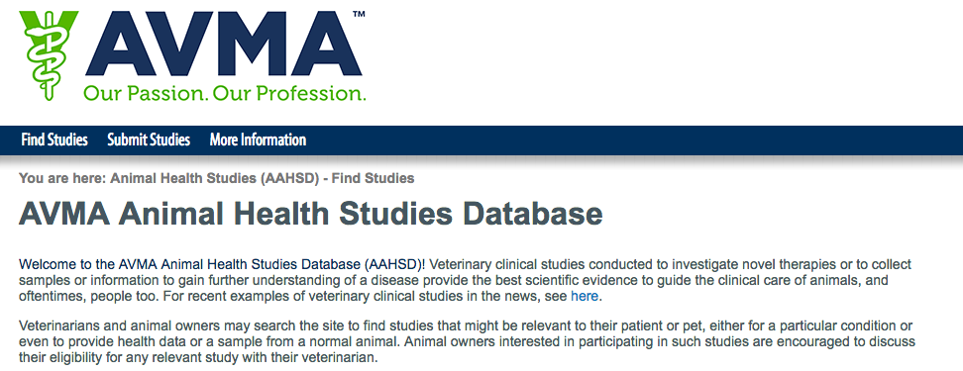Click the green caduceus snake emblem
The height and width of the screenshot is (371, 963).
coord(49,54)
